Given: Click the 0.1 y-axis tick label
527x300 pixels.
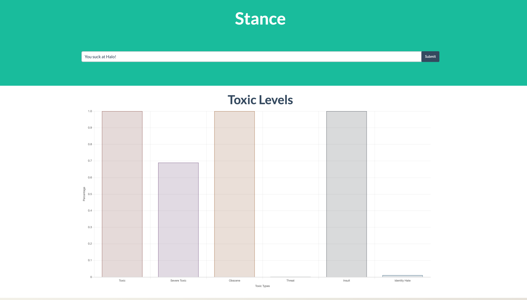Looking at the screenshot, I should click(90, 260).
